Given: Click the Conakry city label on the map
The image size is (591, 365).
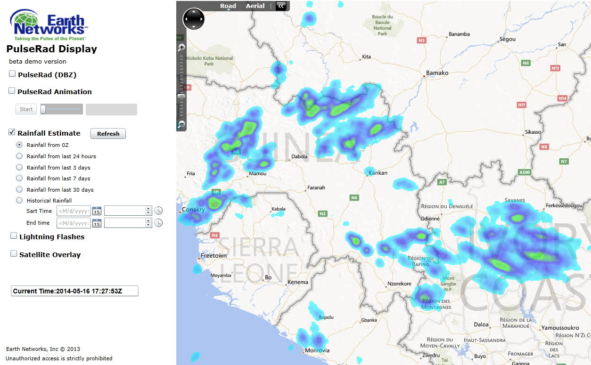Looking at the screenshot, I should pyautogui.click(x=193, y=210).
